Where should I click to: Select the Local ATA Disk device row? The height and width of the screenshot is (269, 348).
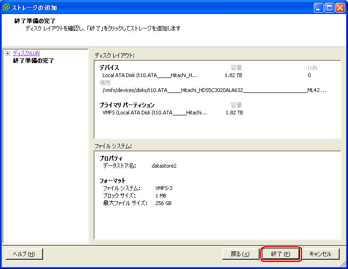150,75
